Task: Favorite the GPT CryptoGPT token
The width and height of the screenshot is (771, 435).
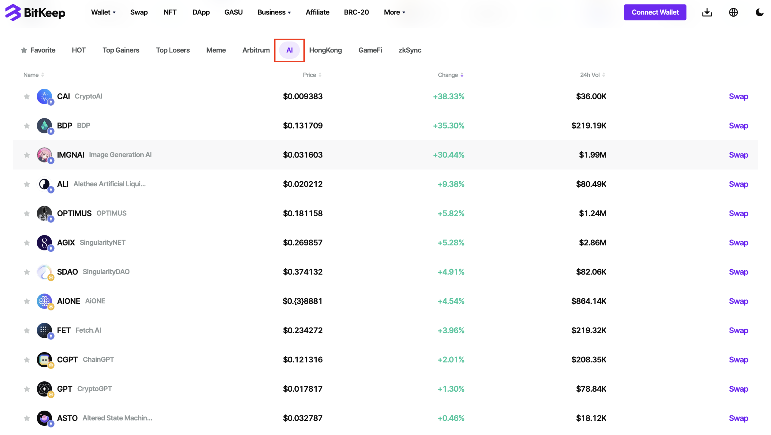Action: 26,389
